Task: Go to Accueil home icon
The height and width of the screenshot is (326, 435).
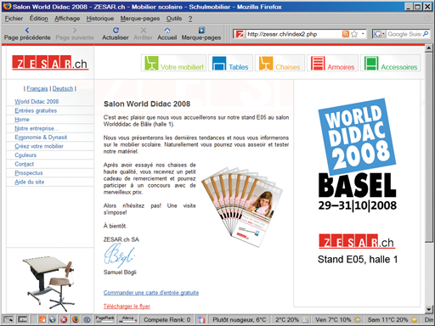Action: click(167, 30)
